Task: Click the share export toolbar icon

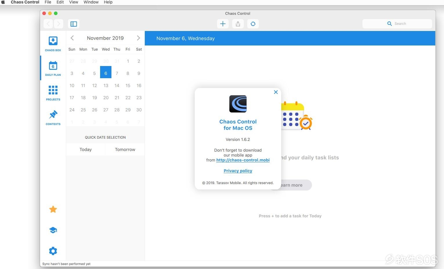Action: pyautogui.click(x=238, y=24)
